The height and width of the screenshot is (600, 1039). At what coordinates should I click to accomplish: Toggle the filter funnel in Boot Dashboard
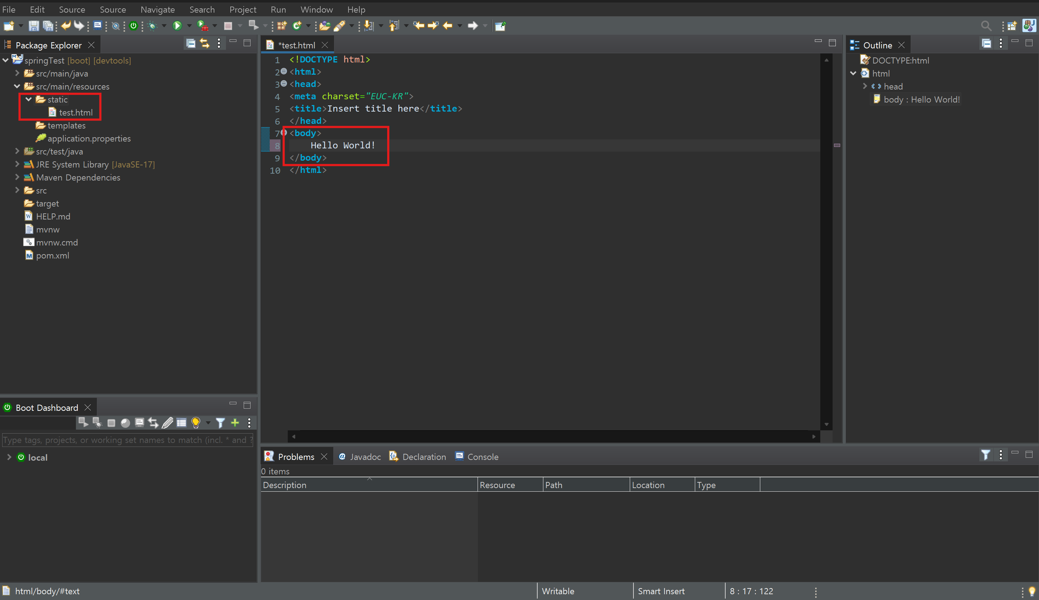pos(221,422)
